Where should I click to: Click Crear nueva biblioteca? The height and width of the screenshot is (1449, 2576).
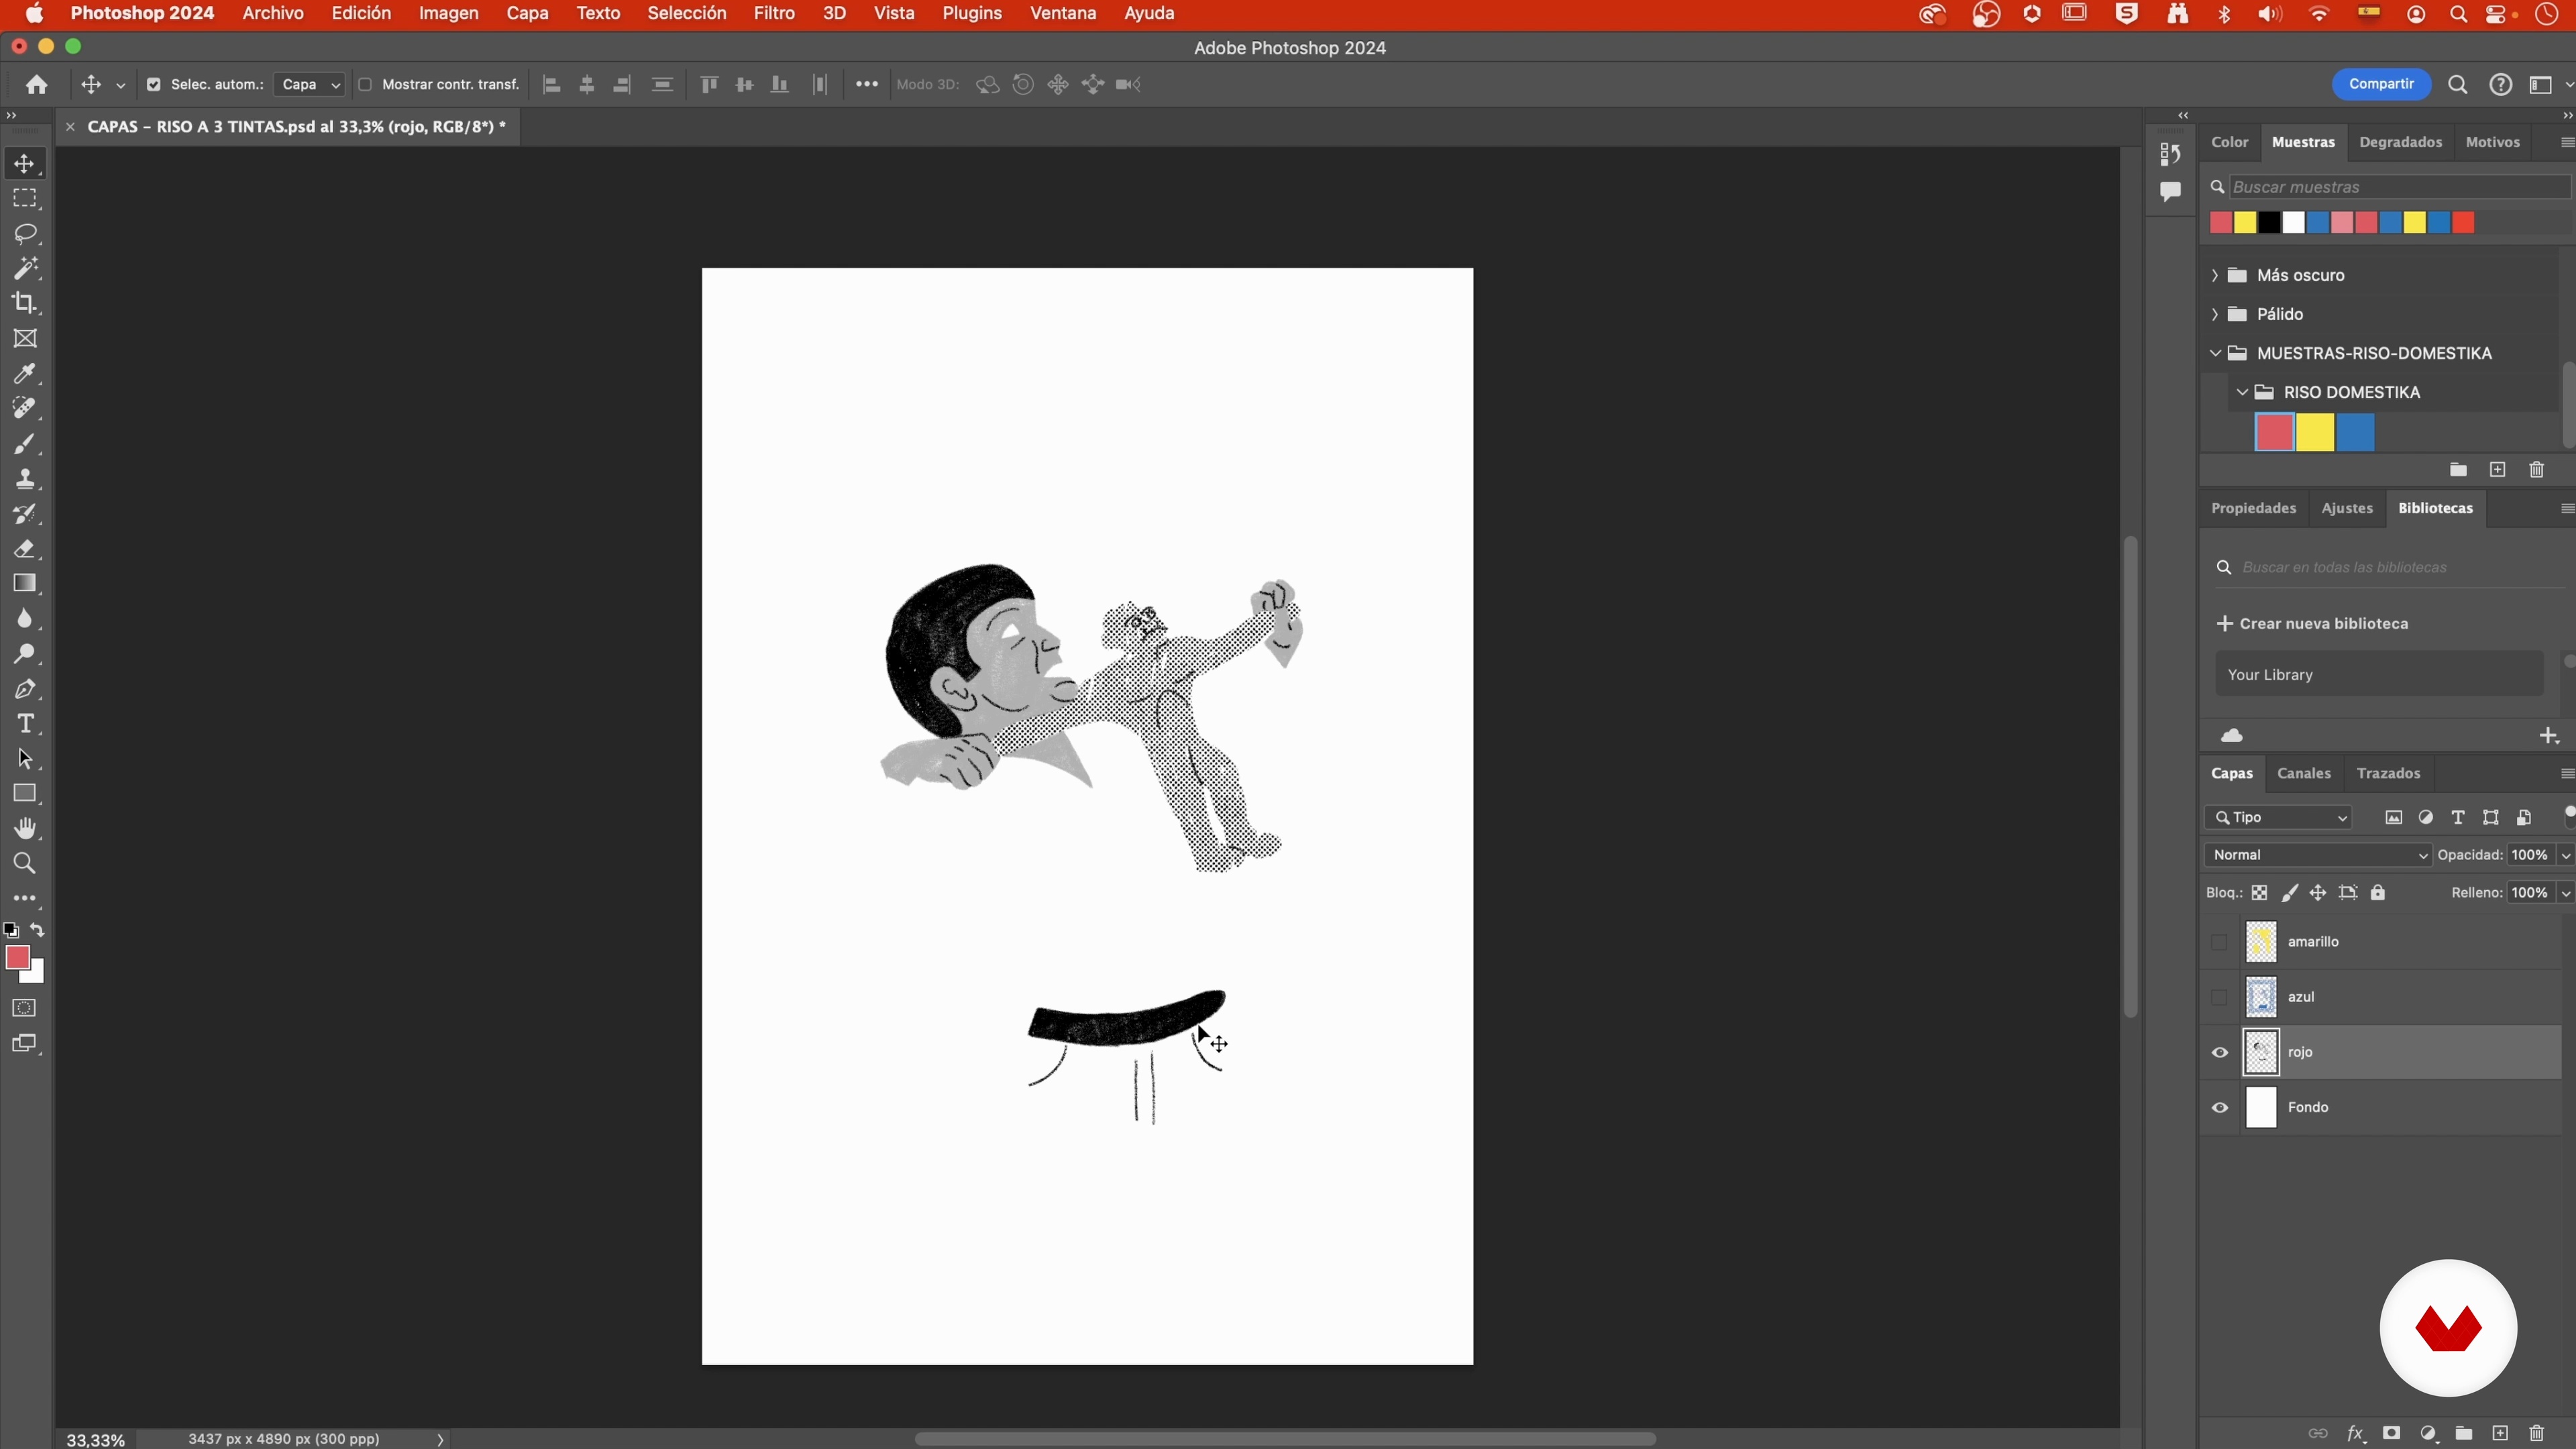2312,624
